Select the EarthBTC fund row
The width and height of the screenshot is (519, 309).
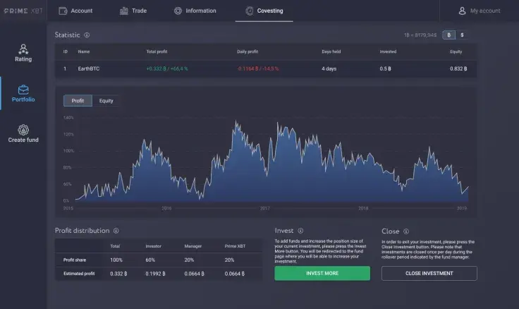tap(265, 69)
